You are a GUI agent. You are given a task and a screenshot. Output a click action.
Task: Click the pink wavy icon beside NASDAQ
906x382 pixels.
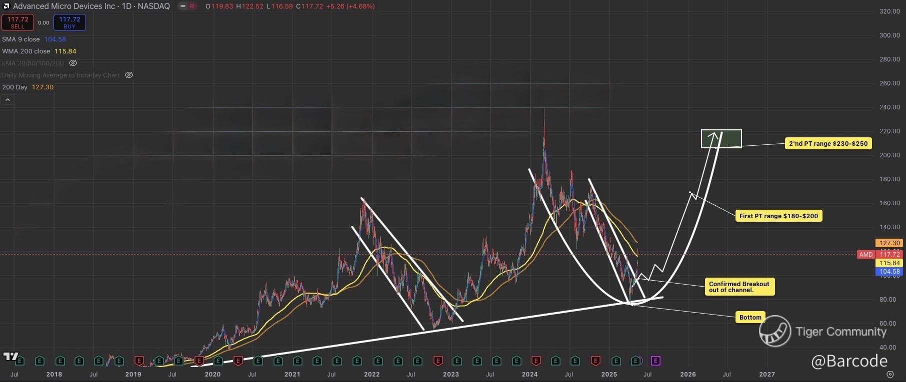click(192, 6)
